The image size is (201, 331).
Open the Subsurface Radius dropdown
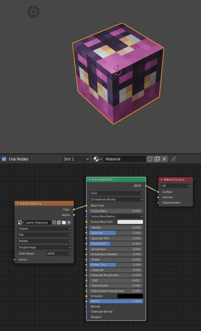(116, 216)
